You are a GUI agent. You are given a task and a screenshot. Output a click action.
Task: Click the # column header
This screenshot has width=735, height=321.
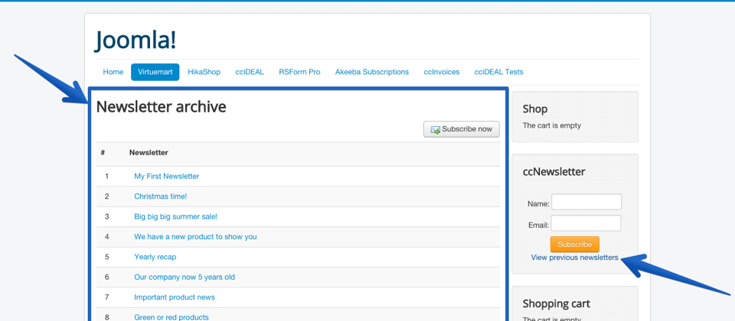coord(103,153)
